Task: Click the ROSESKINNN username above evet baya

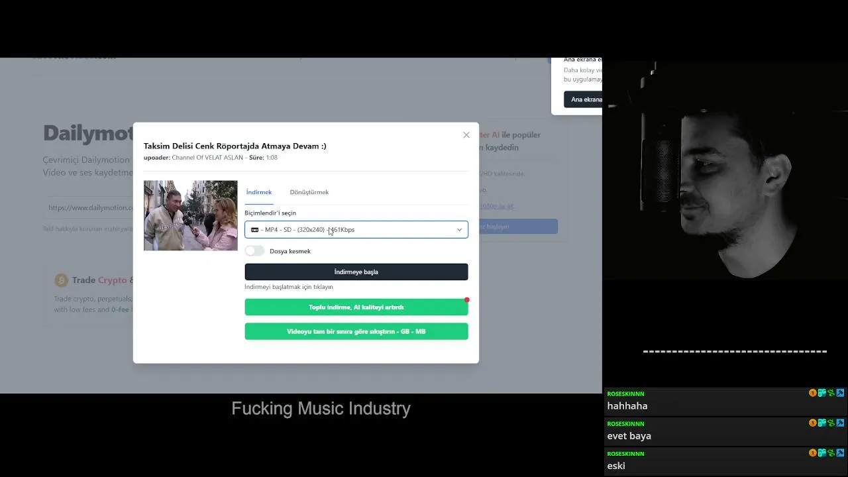Action: (625, 423)
